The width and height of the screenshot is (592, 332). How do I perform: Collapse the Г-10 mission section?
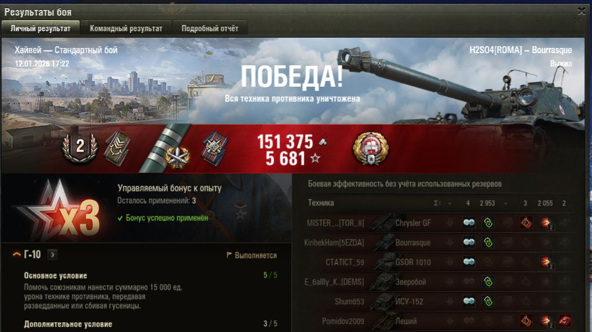[17, 254]
